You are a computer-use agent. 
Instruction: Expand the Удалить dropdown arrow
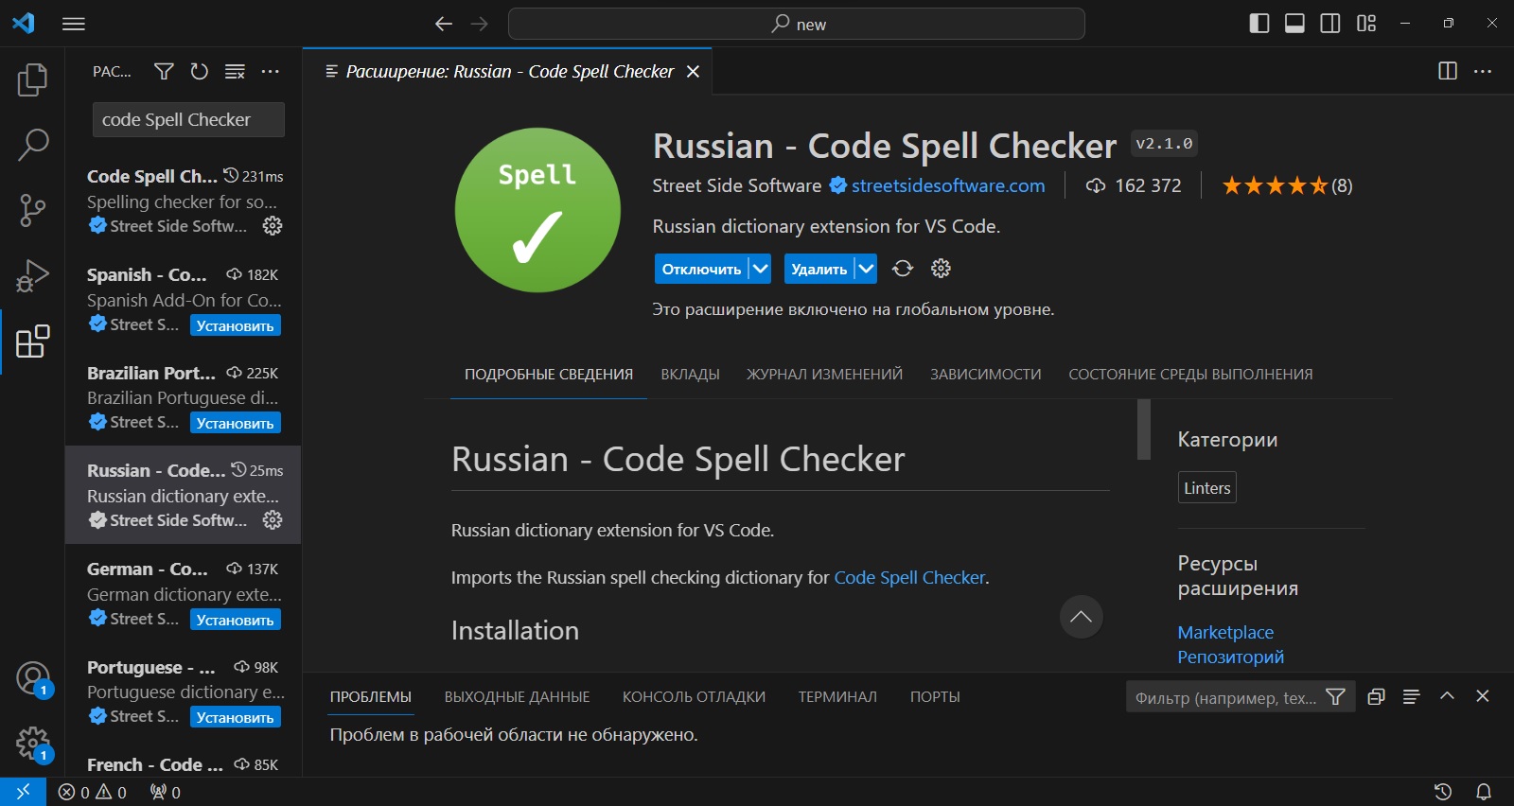[866, 269]
